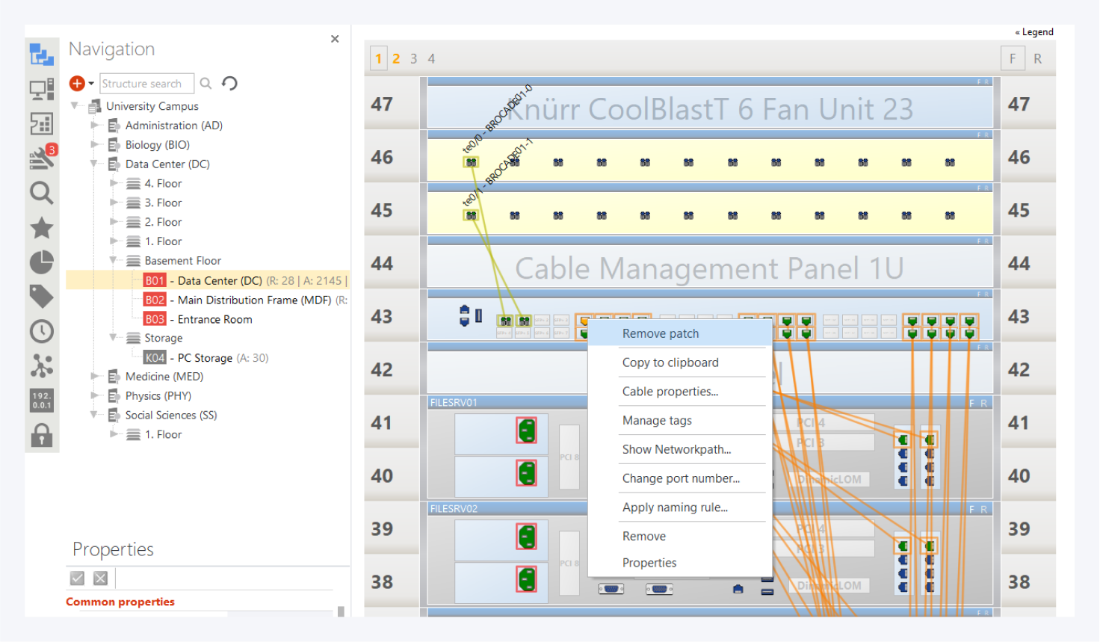The height and width of the screenshot is (642, 1100).
Task: Open the red plus add dropdown arrow
Action: click(x=91, y=84)
